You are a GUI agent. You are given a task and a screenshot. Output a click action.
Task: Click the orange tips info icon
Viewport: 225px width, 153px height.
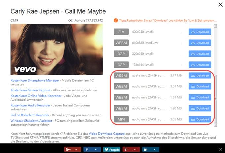pyautogui.click(x=115, y=20)
